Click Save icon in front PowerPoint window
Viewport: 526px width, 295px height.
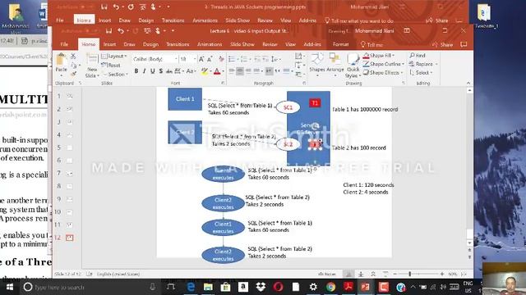[108, 31]
